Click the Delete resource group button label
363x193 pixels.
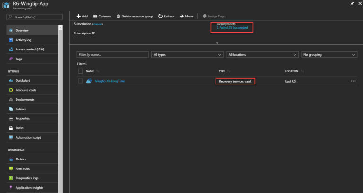[137, 16]
